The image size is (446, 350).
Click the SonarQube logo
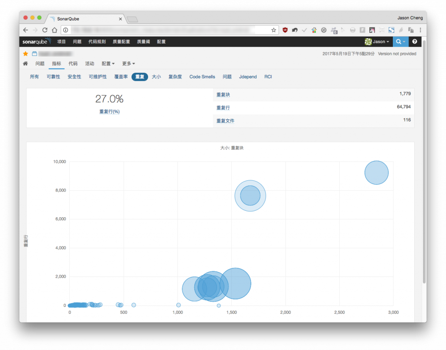37,41
